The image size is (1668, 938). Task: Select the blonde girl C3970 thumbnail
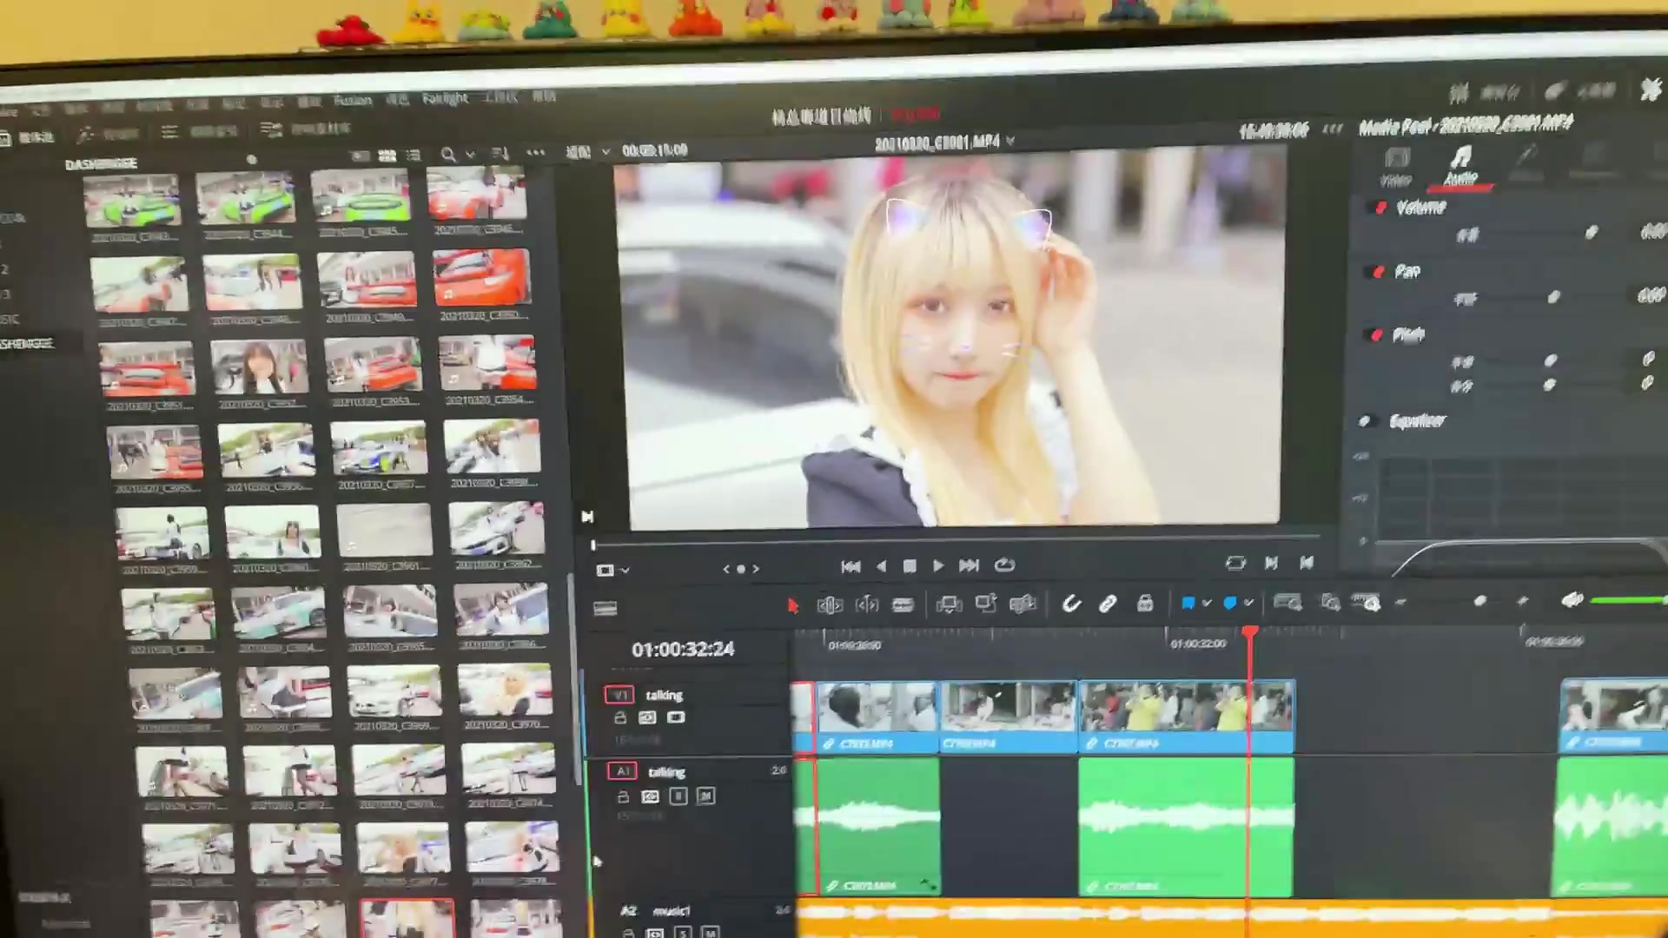[x=505, y=691]
